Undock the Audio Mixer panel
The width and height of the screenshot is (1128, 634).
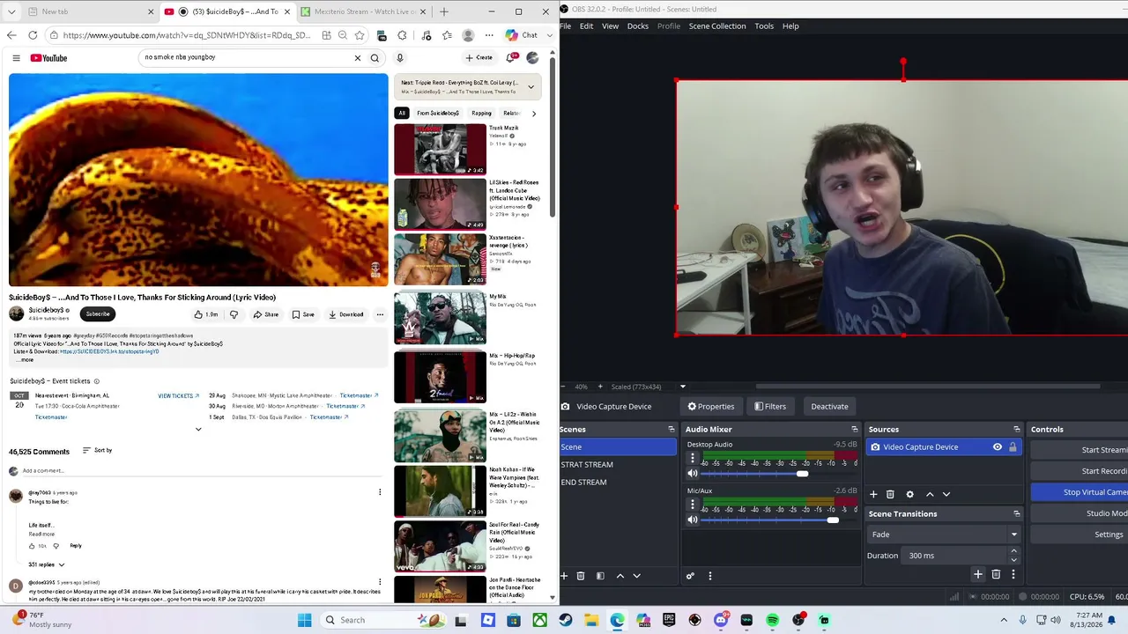click(x=854, y=430)
